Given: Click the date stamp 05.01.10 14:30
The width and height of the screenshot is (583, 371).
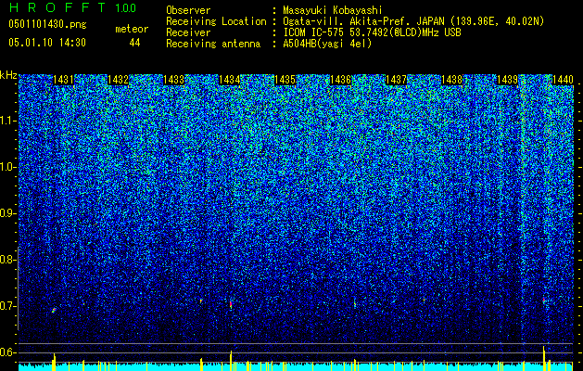Looking at the screenshot, I should click(x=47, y=43).
